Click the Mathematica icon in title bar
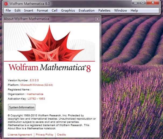The width and height of the screenshot is (163, 139). (6, 4)
